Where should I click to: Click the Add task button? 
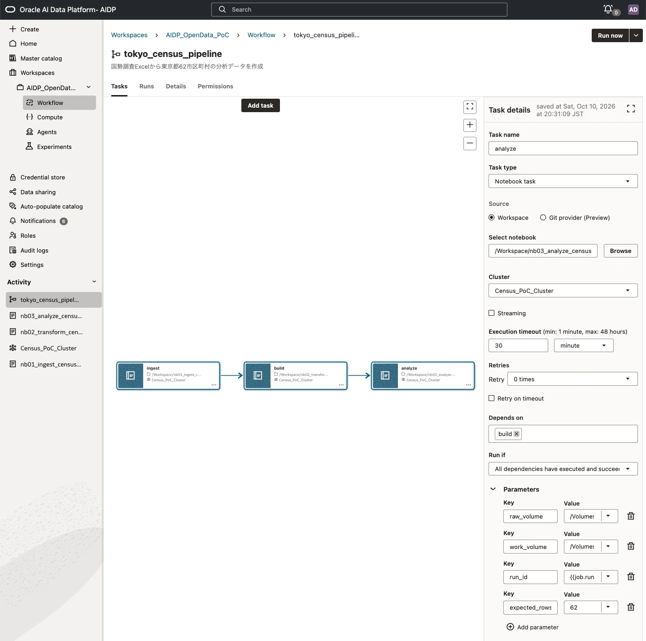[261, 105]
